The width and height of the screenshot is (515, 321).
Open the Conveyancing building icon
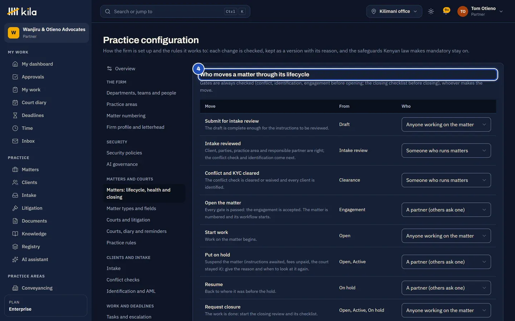click(x=15, y=288)
